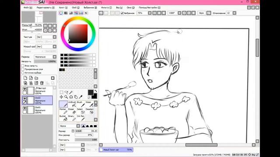The image size is (280, 157).
Task: Select the Marker tool
Action: coord(63,111)
